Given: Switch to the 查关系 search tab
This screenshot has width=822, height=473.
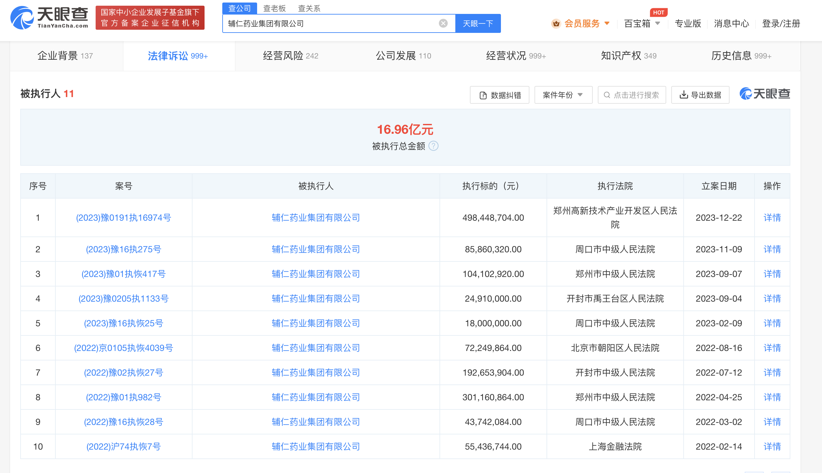Looking at the screenshot, I should point(309,8).
